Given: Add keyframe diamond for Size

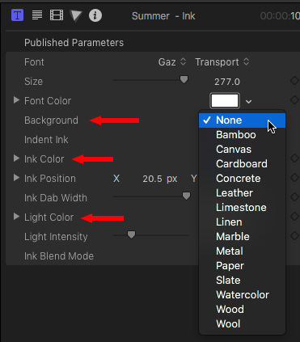Looking at the screenshot, I should pos(294,81).
